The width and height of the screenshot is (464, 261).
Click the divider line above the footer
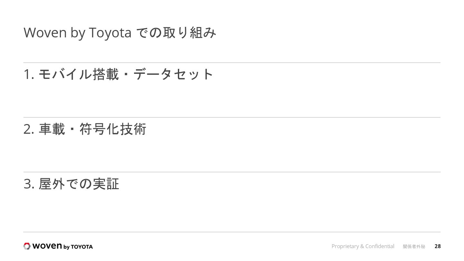pyautogui.click(x=232, y=232)
